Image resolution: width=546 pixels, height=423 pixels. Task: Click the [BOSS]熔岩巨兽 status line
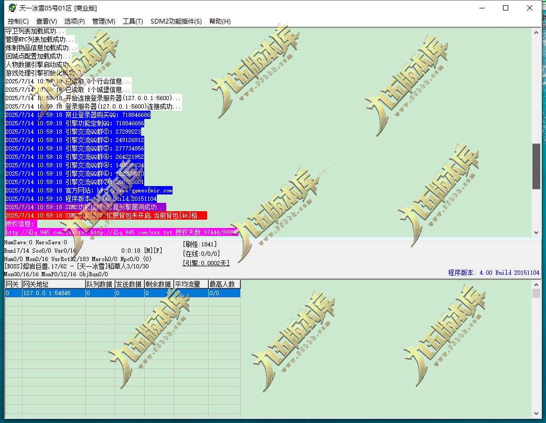[x=76, y=266]
